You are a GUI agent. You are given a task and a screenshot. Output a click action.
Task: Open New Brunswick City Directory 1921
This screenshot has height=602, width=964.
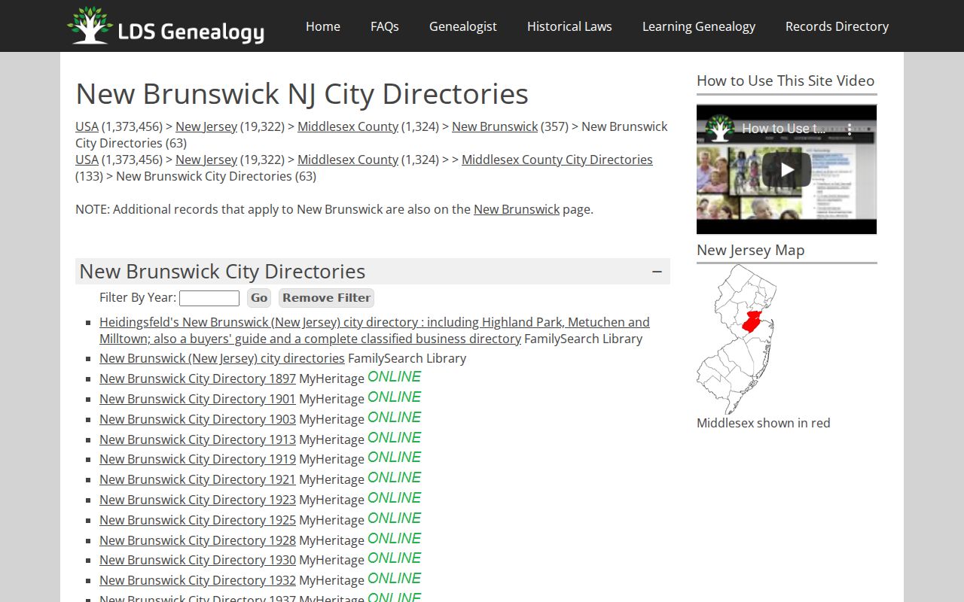tap(197, 479)
